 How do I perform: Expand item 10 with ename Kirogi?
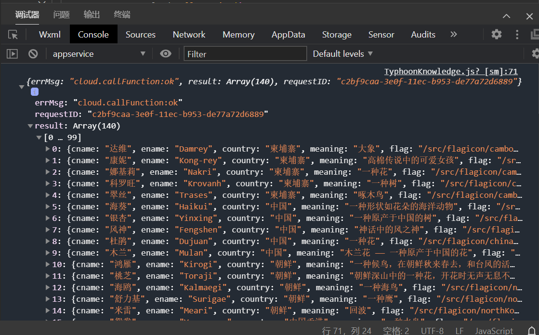[x=48, y=265]
